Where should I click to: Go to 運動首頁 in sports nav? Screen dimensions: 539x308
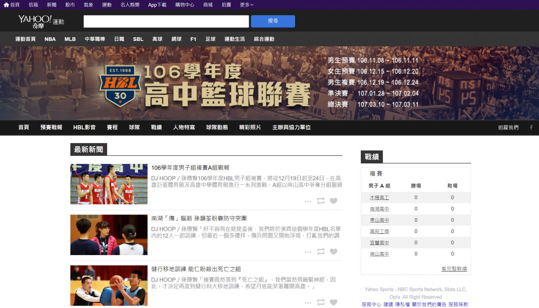pos(25,39)
